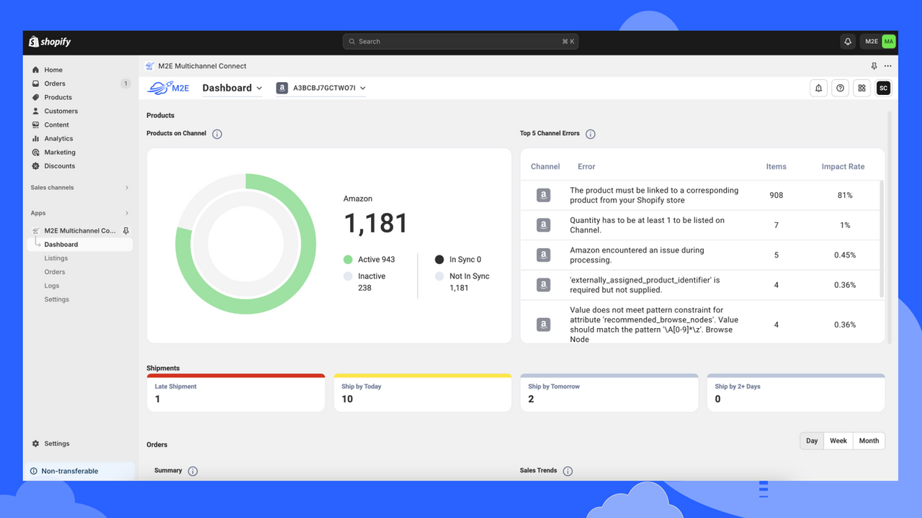Image resolution: width=922 pixels, height=518 pixels.
Task: Click the Discounts badge icon
Action: point(36,165)
